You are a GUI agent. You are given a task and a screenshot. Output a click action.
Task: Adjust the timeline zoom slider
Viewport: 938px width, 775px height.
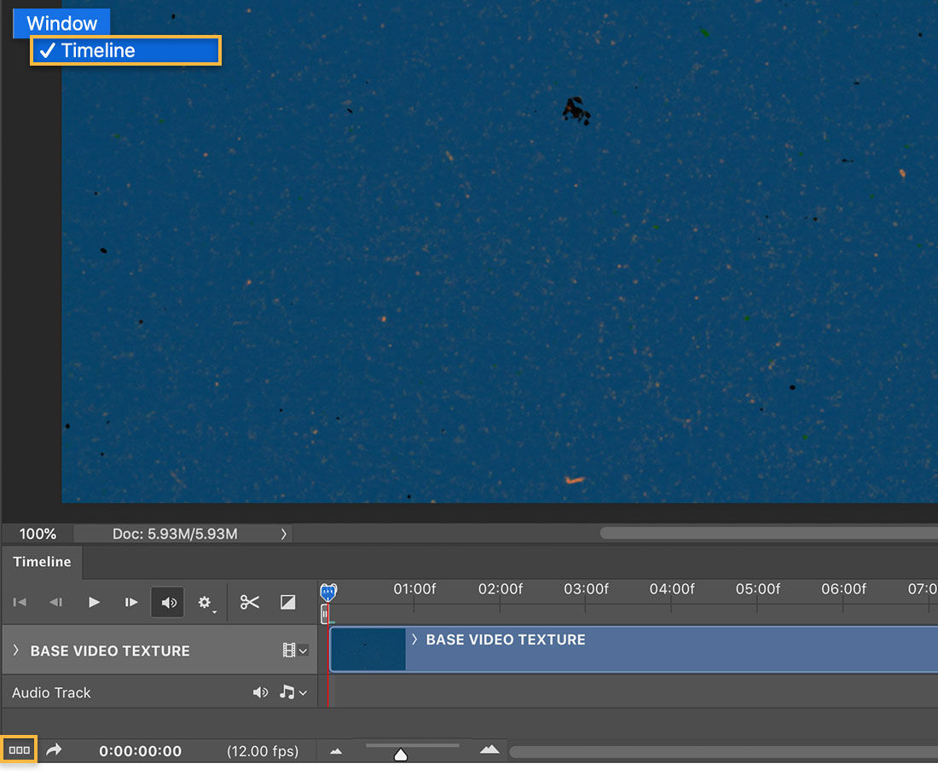pos(401,753)
